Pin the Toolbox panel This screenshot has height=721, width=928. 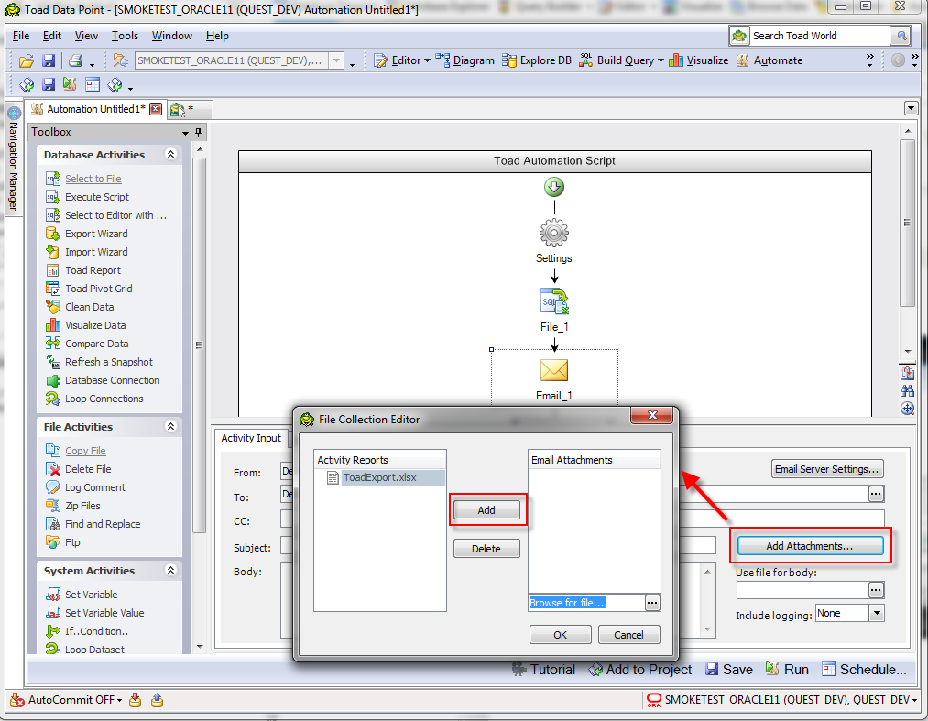coord(198,132)
